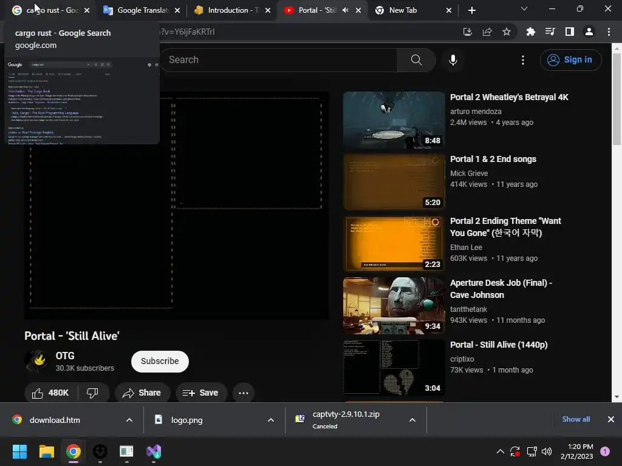Open the OTG channel name

(65, 356)
